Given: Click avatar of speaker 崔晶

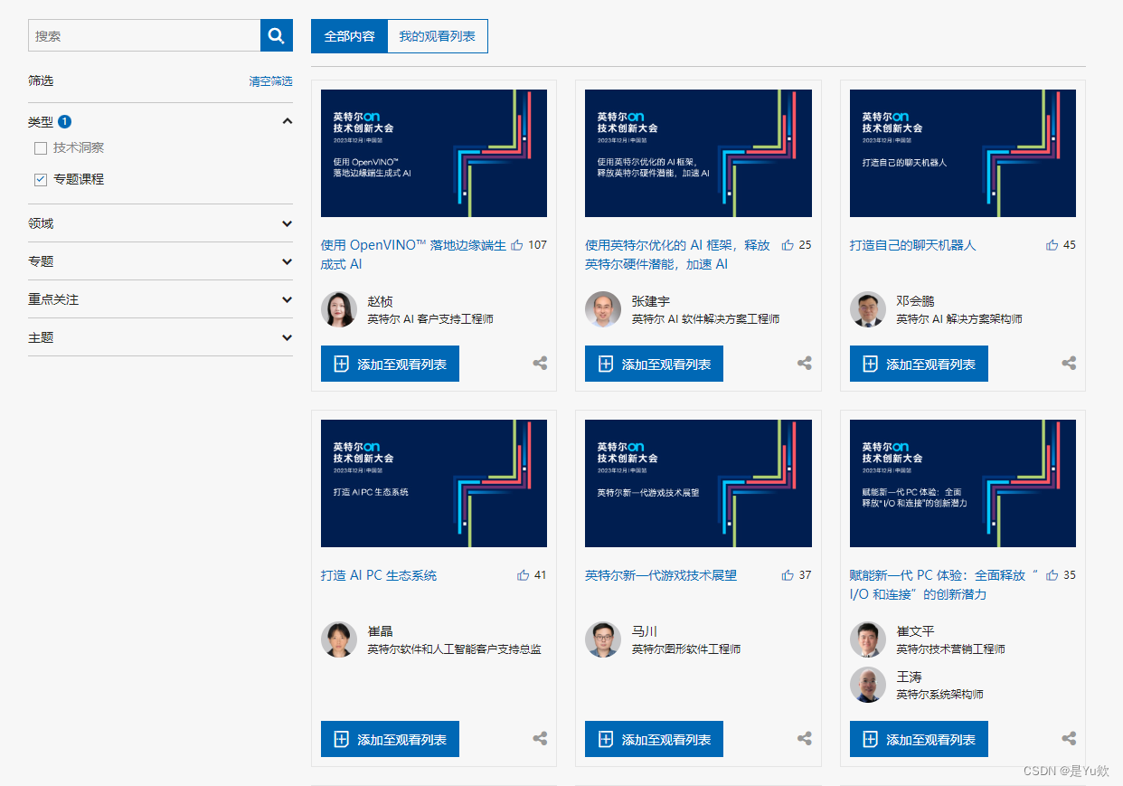Looking at the screenshot, I should click(x=339, y=639).
